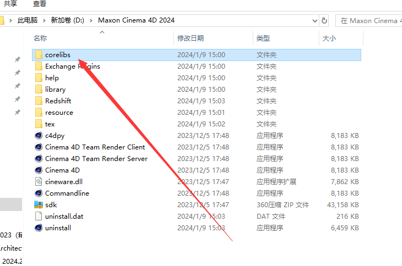Viewport: 402px width, 266px height.
Task: Click the 43,158 KB size value
Action: 343,205
